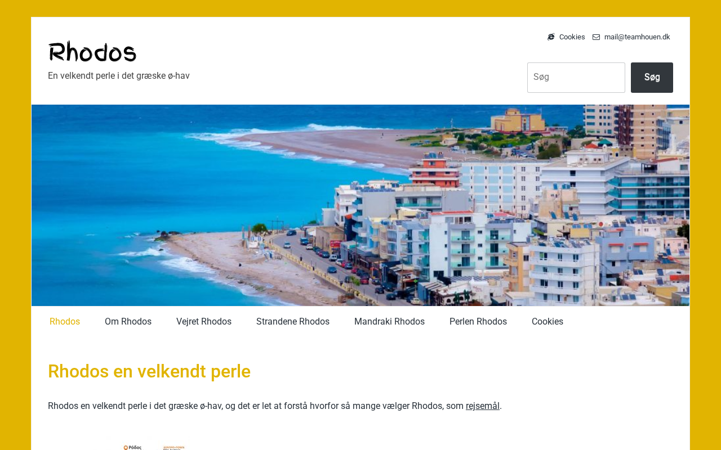Select the Rhodos menu item

tap(65, 322)
